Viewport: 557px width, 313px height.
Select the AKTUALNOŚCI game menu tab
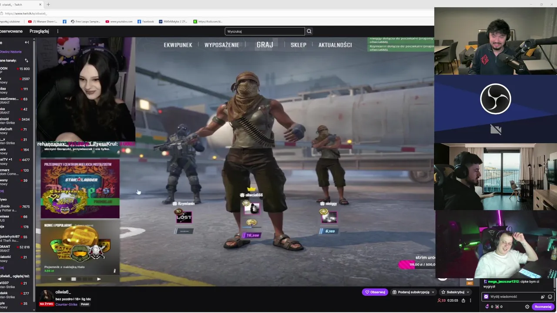[335, 45]
